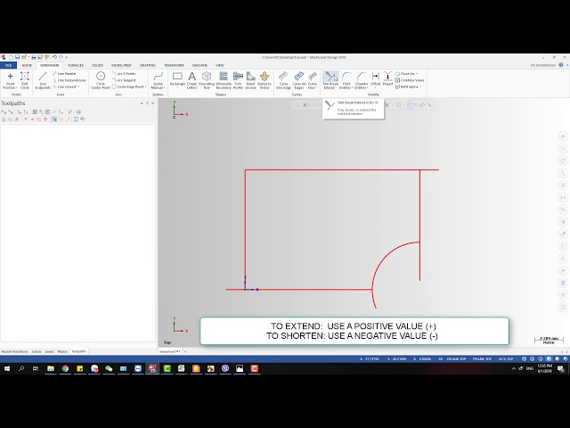Open the MY MASTERCAM link
The image size is (570, 428).
[x=543, y=65]
